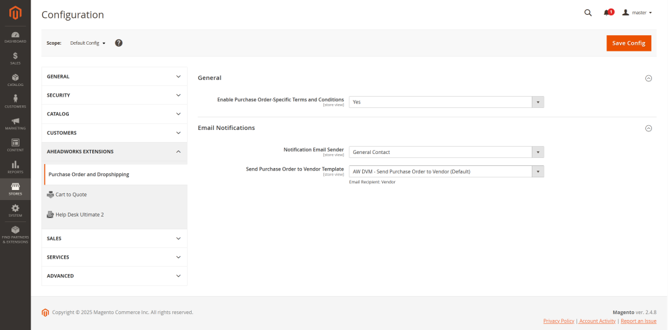The image size is (668, 330).
Task: Open the System sidebar menu
Action: 15,211
